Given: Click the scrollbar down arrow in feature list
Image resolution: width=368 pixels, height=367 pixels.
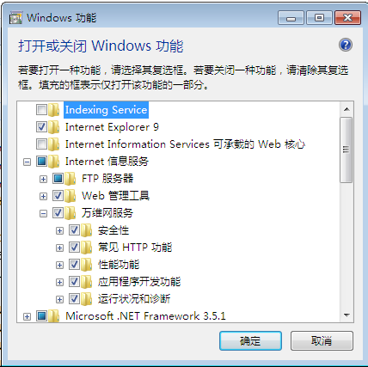Looking at the screenshot, I should (347, 315).
